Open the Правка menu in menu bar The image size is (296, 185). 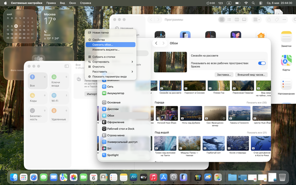tap(51, 3)
